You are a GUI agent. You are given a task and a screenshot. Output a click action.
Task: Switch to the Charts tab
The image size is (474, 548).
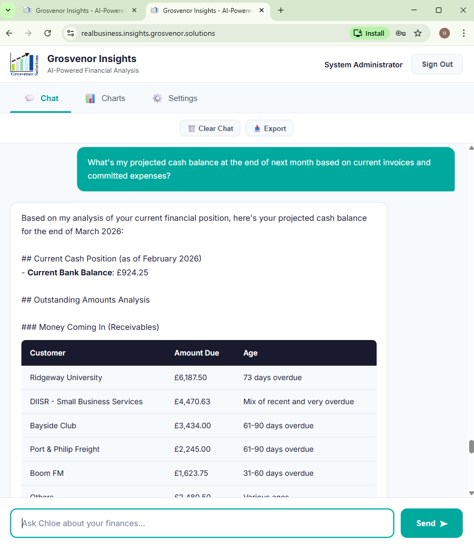click(x=105, y=98)
